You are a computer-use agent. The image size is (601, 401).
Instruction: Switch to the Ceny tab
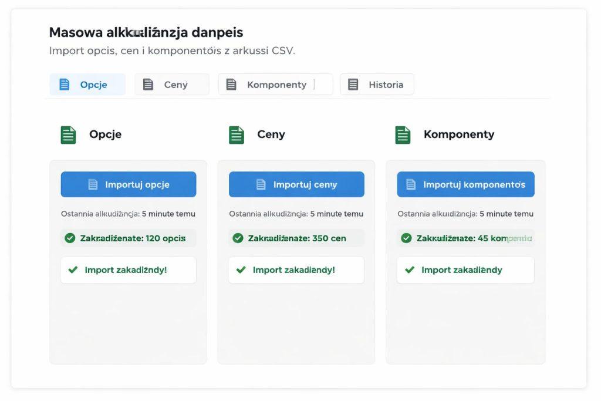(x=172, y=85)
